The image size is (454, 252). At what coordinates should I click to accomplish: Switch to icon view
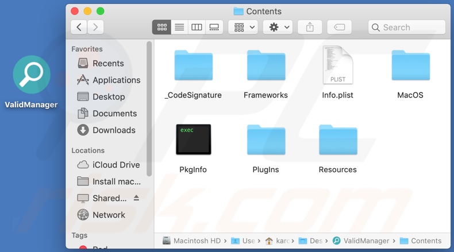click(161, 27)
